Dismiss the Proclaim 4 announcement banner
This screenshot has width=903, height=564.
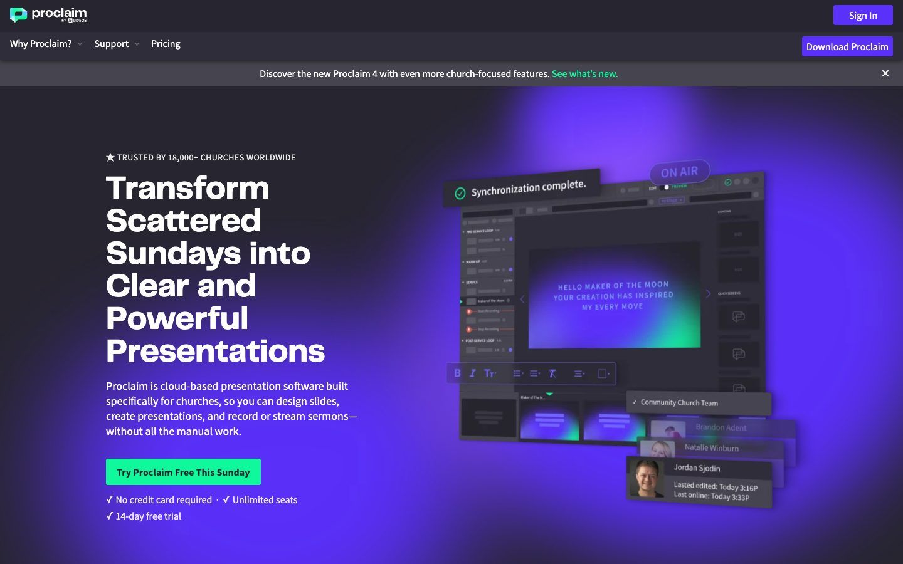pyautogui.click(x=885, y=73)
